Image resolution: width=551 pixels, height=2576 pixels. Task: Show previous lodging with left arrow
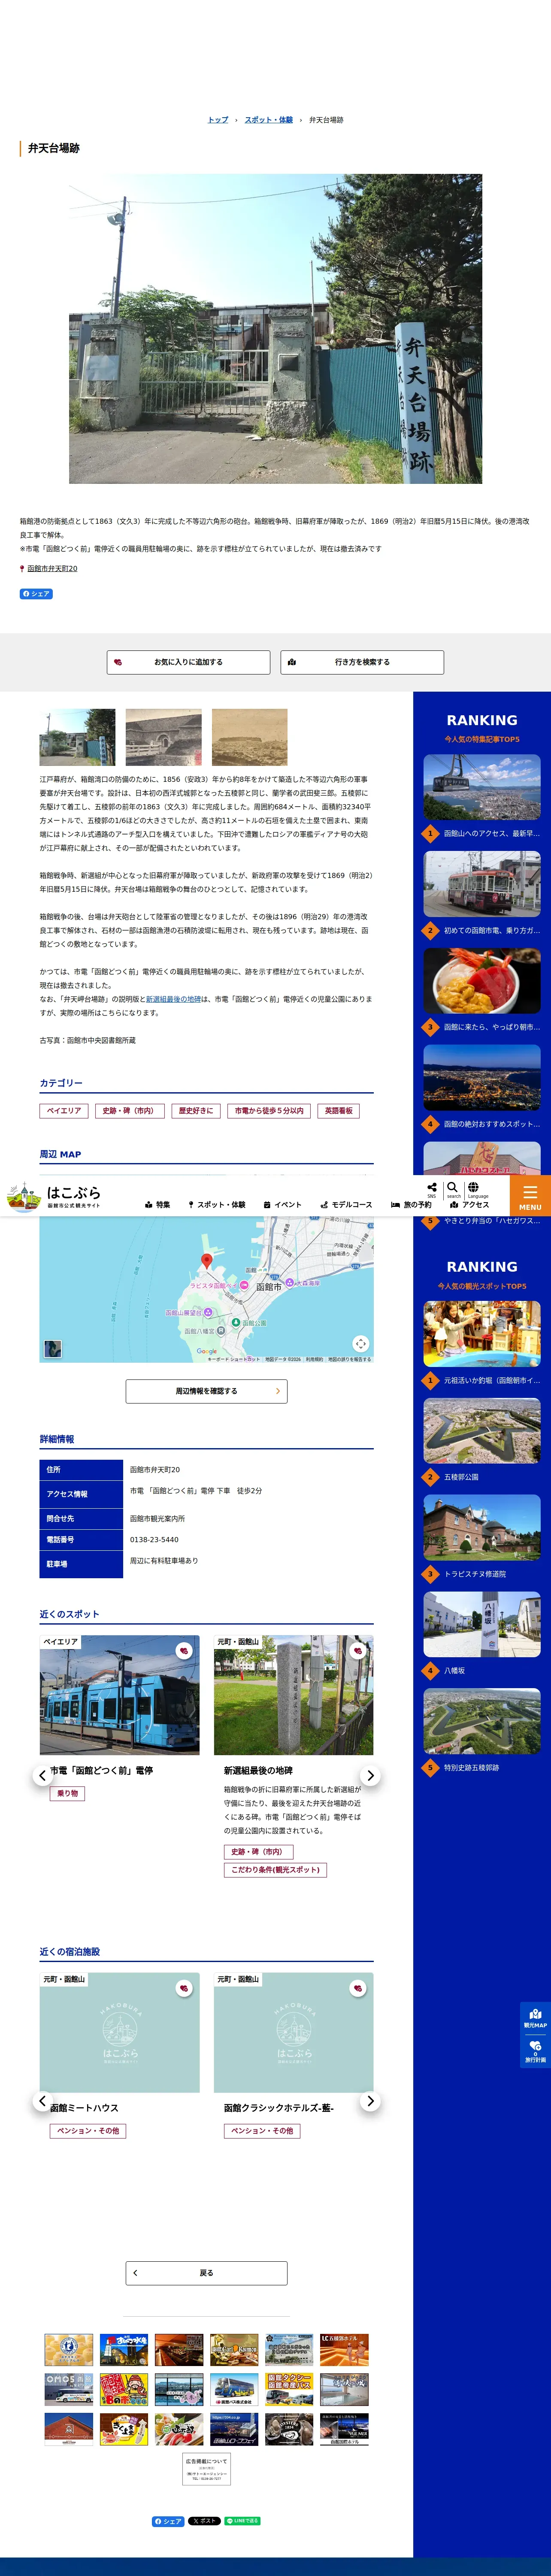[x=42, y=2101]
